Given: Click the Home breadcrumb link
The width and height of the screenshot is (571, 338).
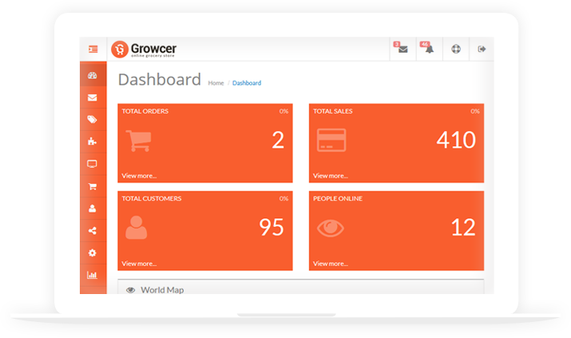Looking at the screenshot, I should point(216,83).
